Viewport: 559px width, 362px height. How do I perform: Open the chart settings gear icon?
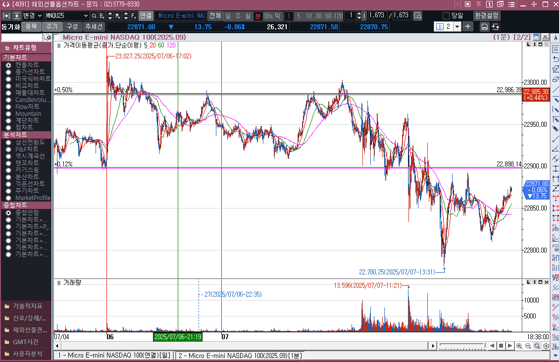(x=546, y=346)
